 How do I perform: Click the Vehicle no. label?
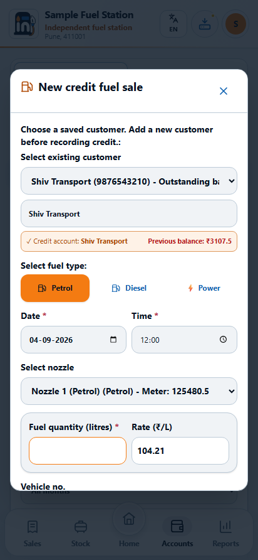pyautogui.click(x=43, y=486)
